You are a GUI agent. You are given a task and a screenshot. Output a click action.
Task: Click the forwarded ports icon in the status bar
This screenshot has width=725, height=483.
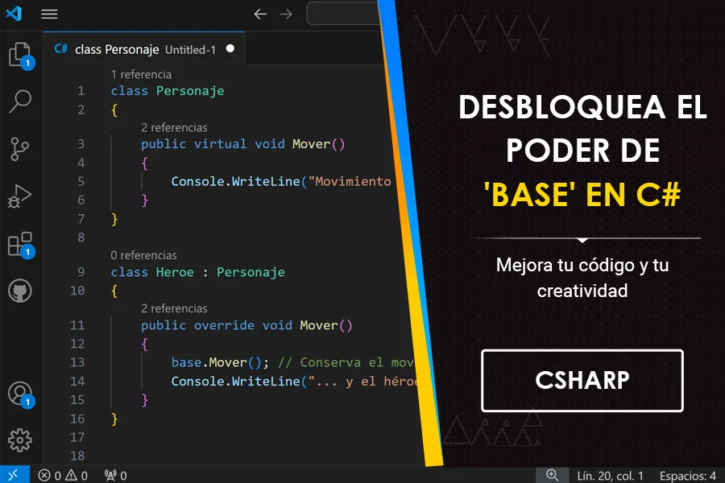tap(113, 475)
